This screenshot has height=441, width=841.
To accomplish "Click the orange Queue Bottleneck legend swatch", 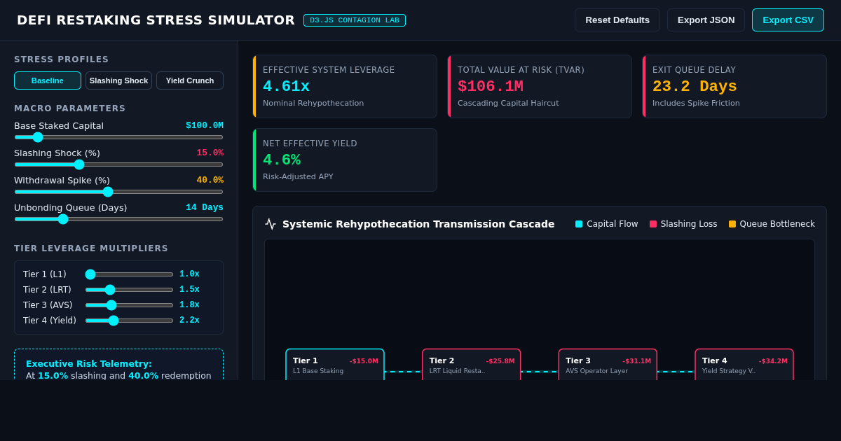I will pyautogui.click(x=732, y=224).
